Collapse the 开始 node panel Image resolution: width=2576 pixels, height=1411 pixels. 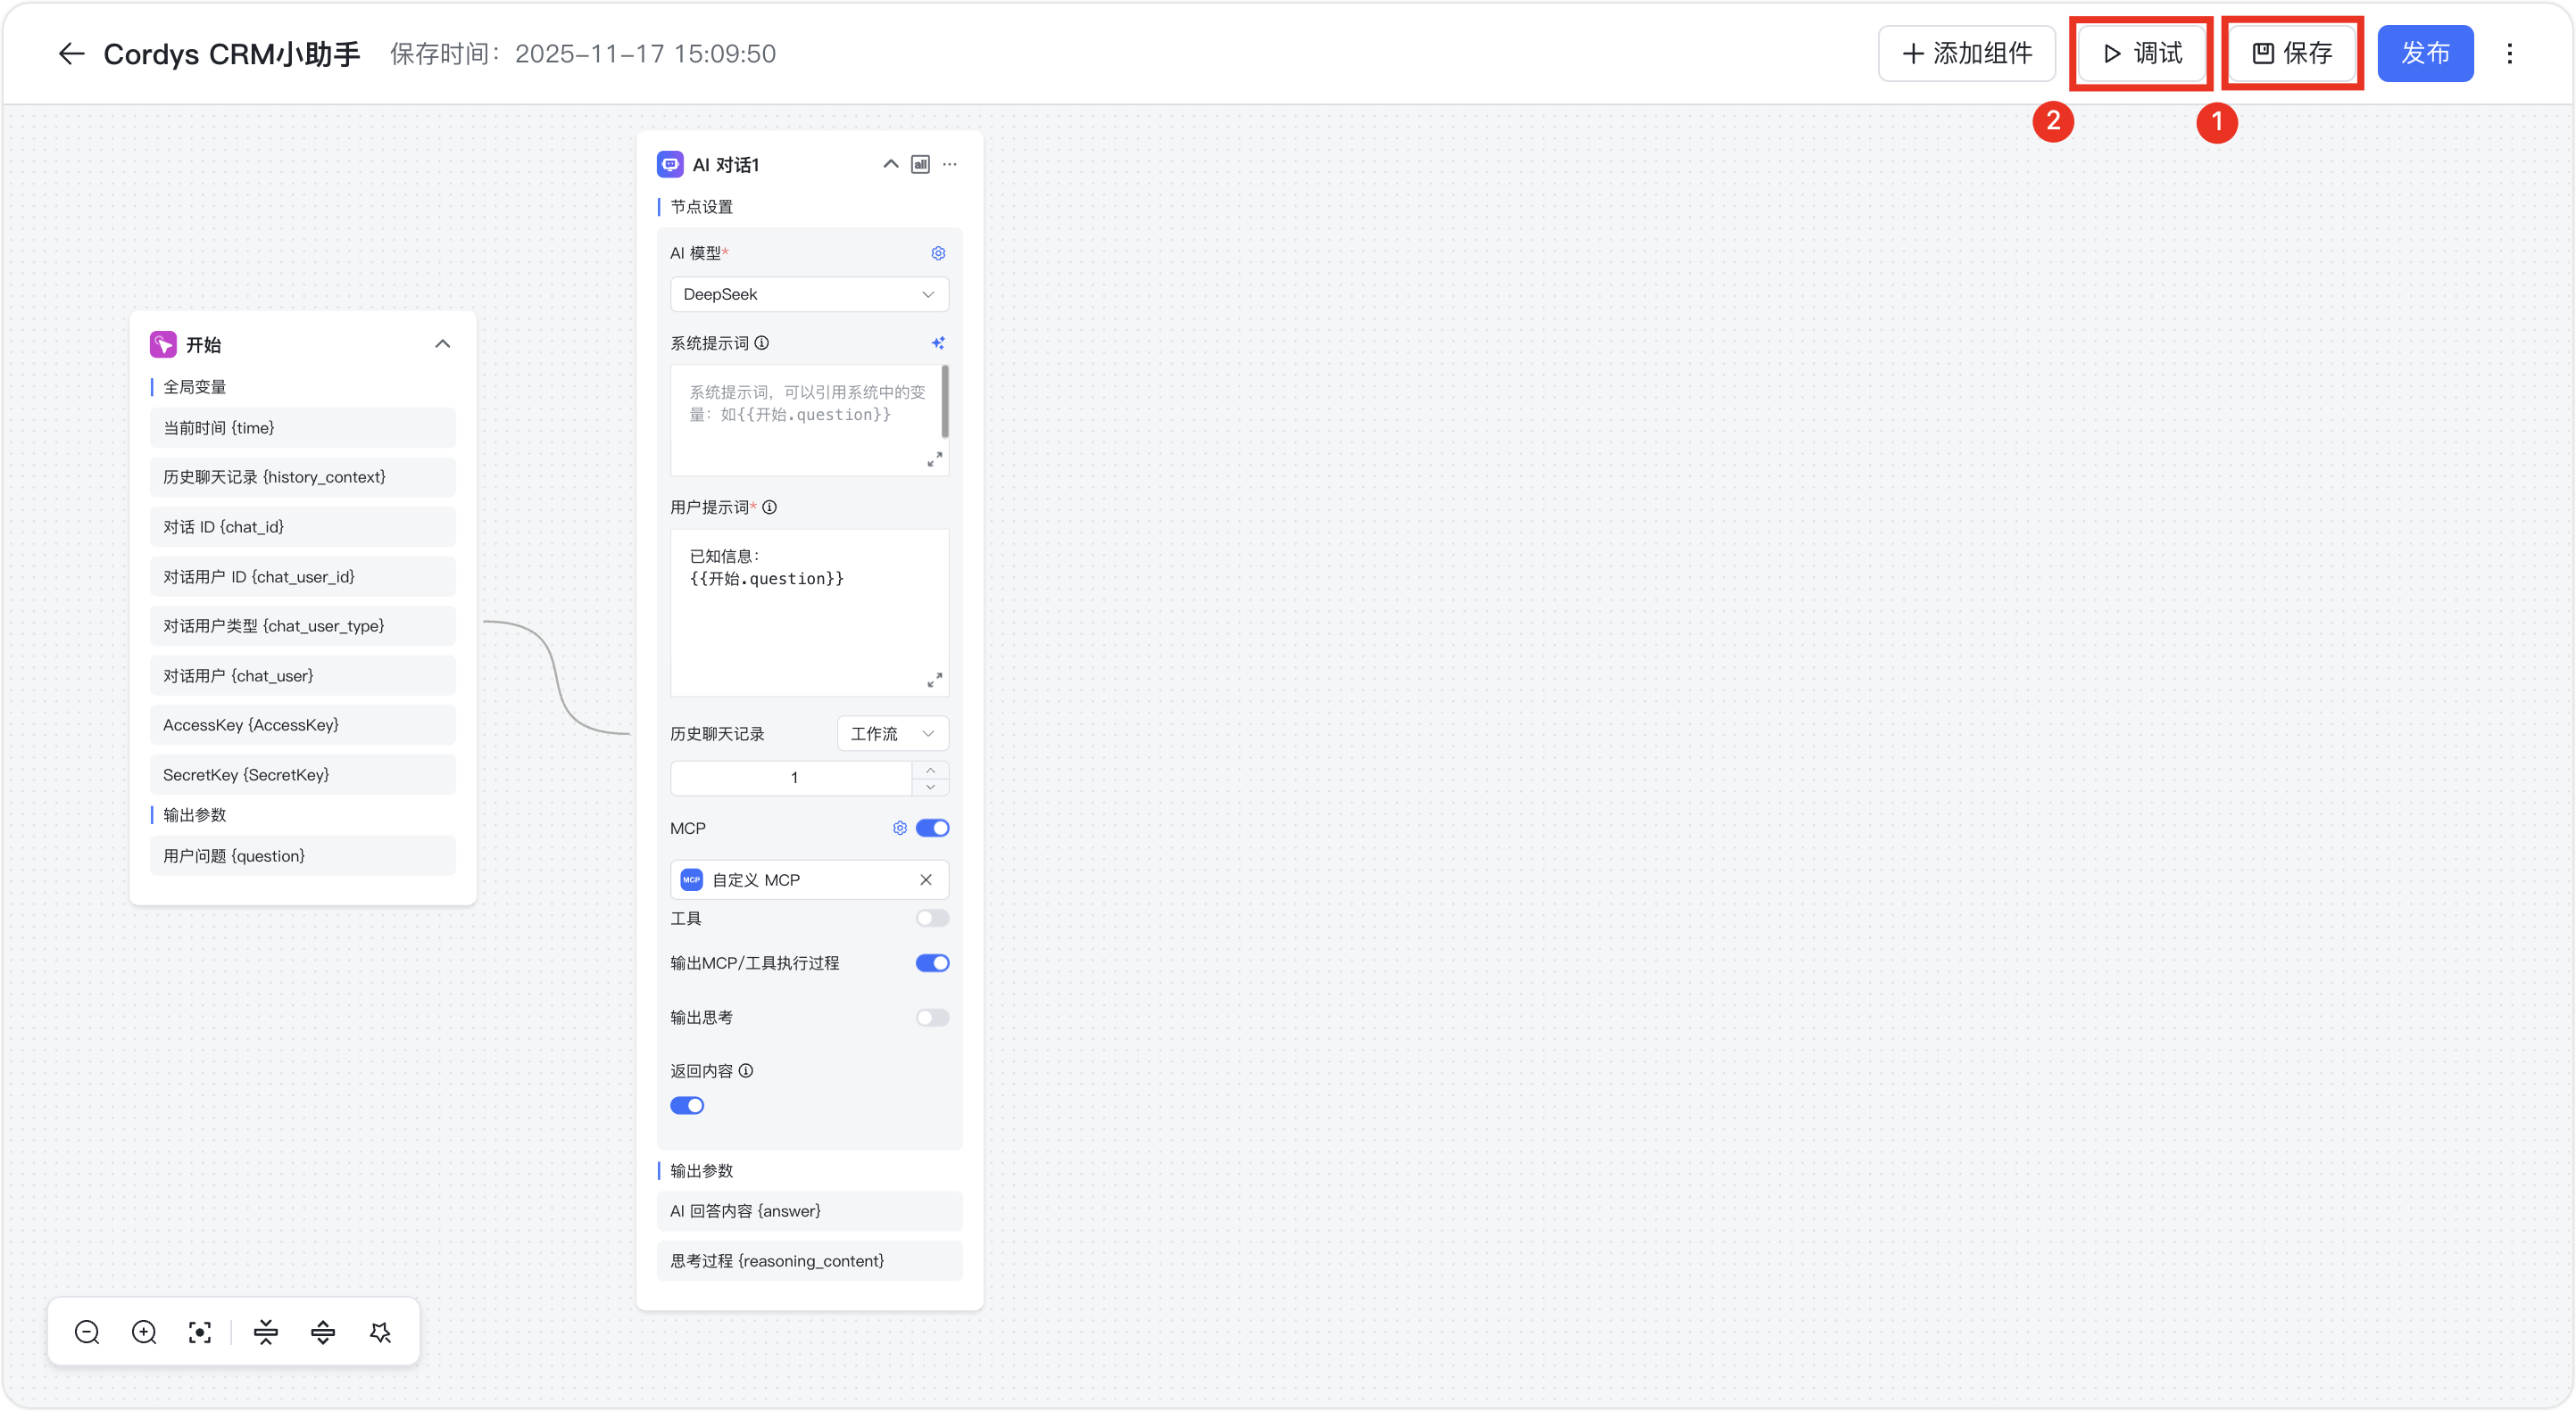[443, 343]
